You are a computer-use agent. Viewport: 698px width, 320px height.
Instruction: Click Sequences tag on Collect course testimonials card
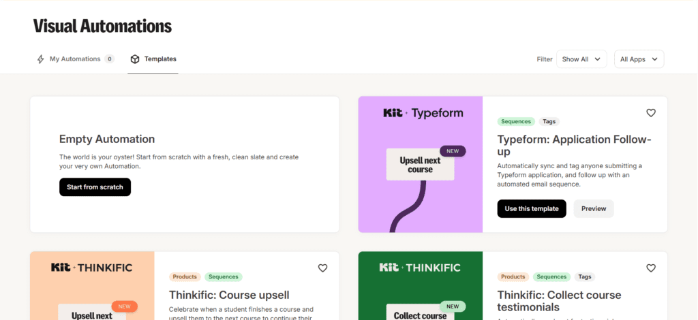coord(551,277)
